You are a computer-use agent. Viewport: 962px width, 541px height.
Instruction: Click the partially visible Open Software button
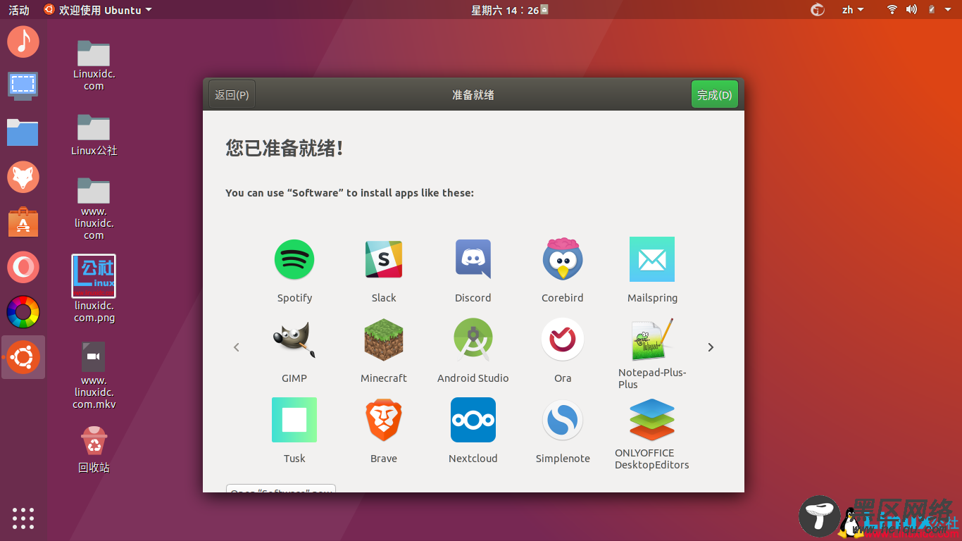[281, 488]
